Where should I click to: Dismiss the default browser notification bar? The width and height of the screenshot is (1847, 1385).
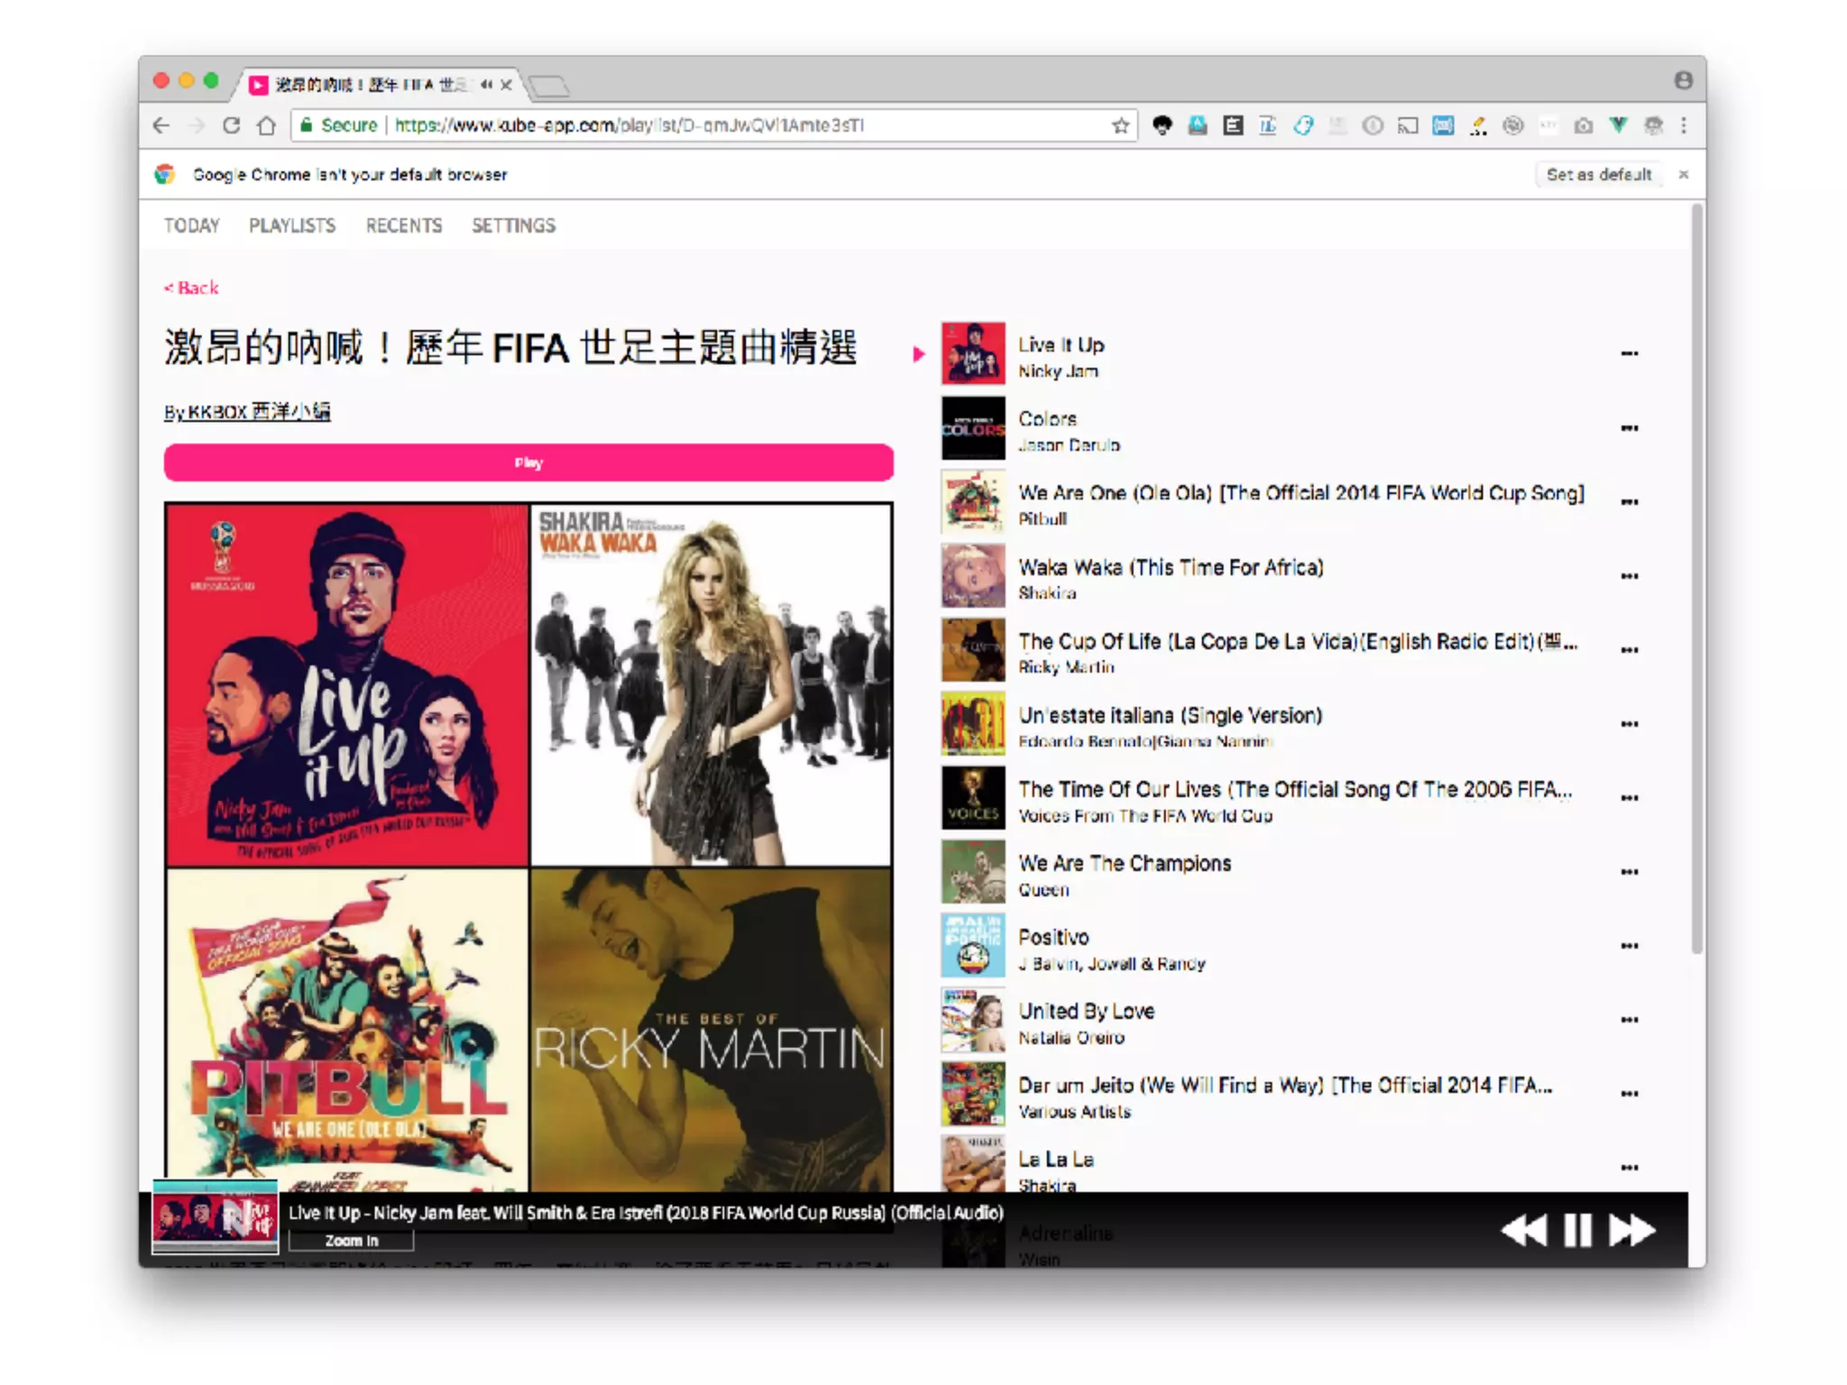pos(1683,175)
